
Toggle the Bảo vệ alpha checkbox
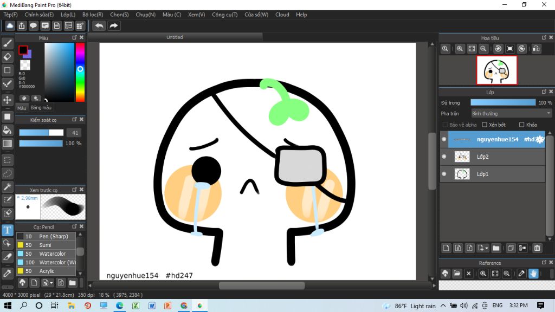tap(446, 125)
